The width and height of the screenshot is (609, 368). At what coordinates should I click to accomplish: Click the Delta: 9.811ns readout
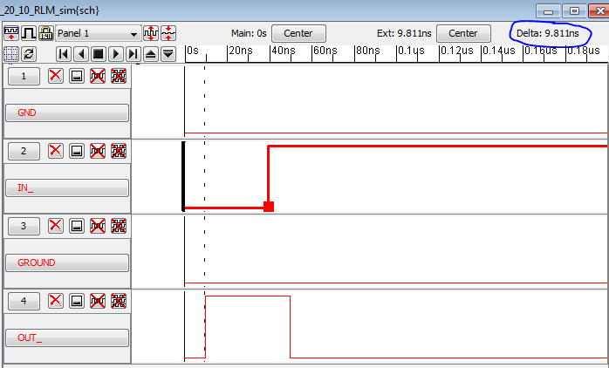(x=548, y=33)
